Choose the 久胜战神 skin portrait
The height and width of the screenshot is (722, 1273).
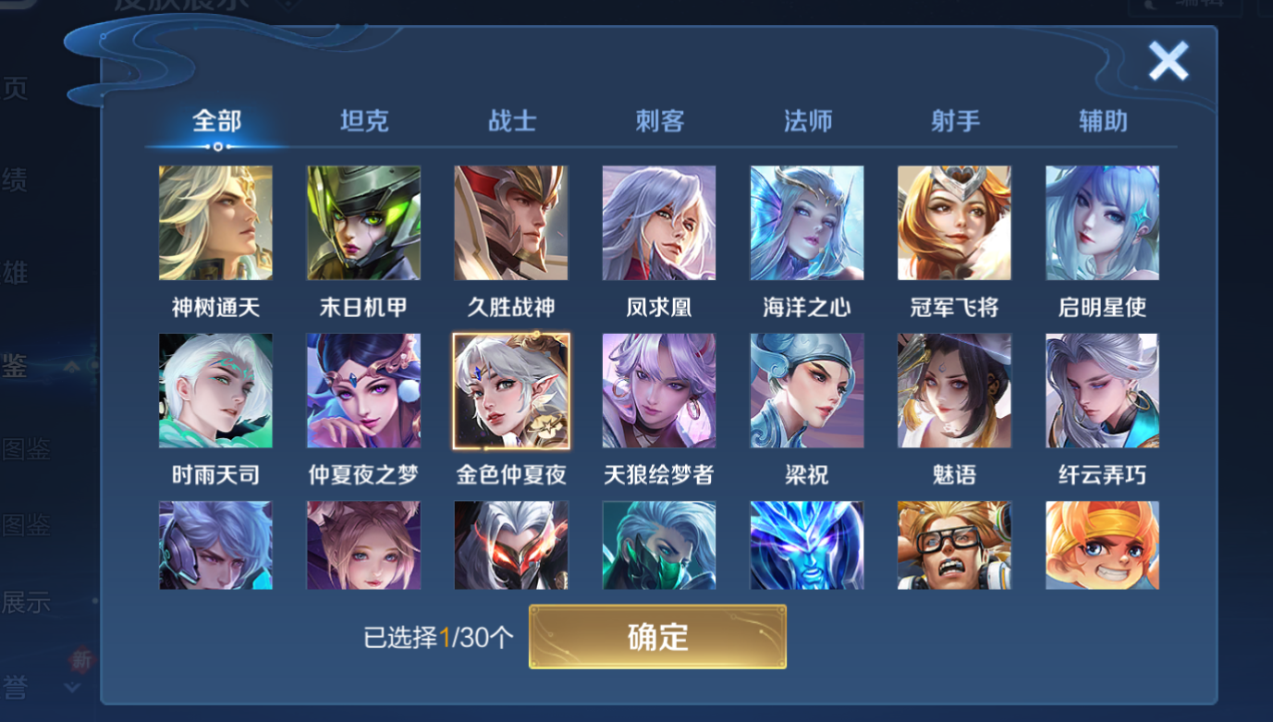(x=511, y=223)
